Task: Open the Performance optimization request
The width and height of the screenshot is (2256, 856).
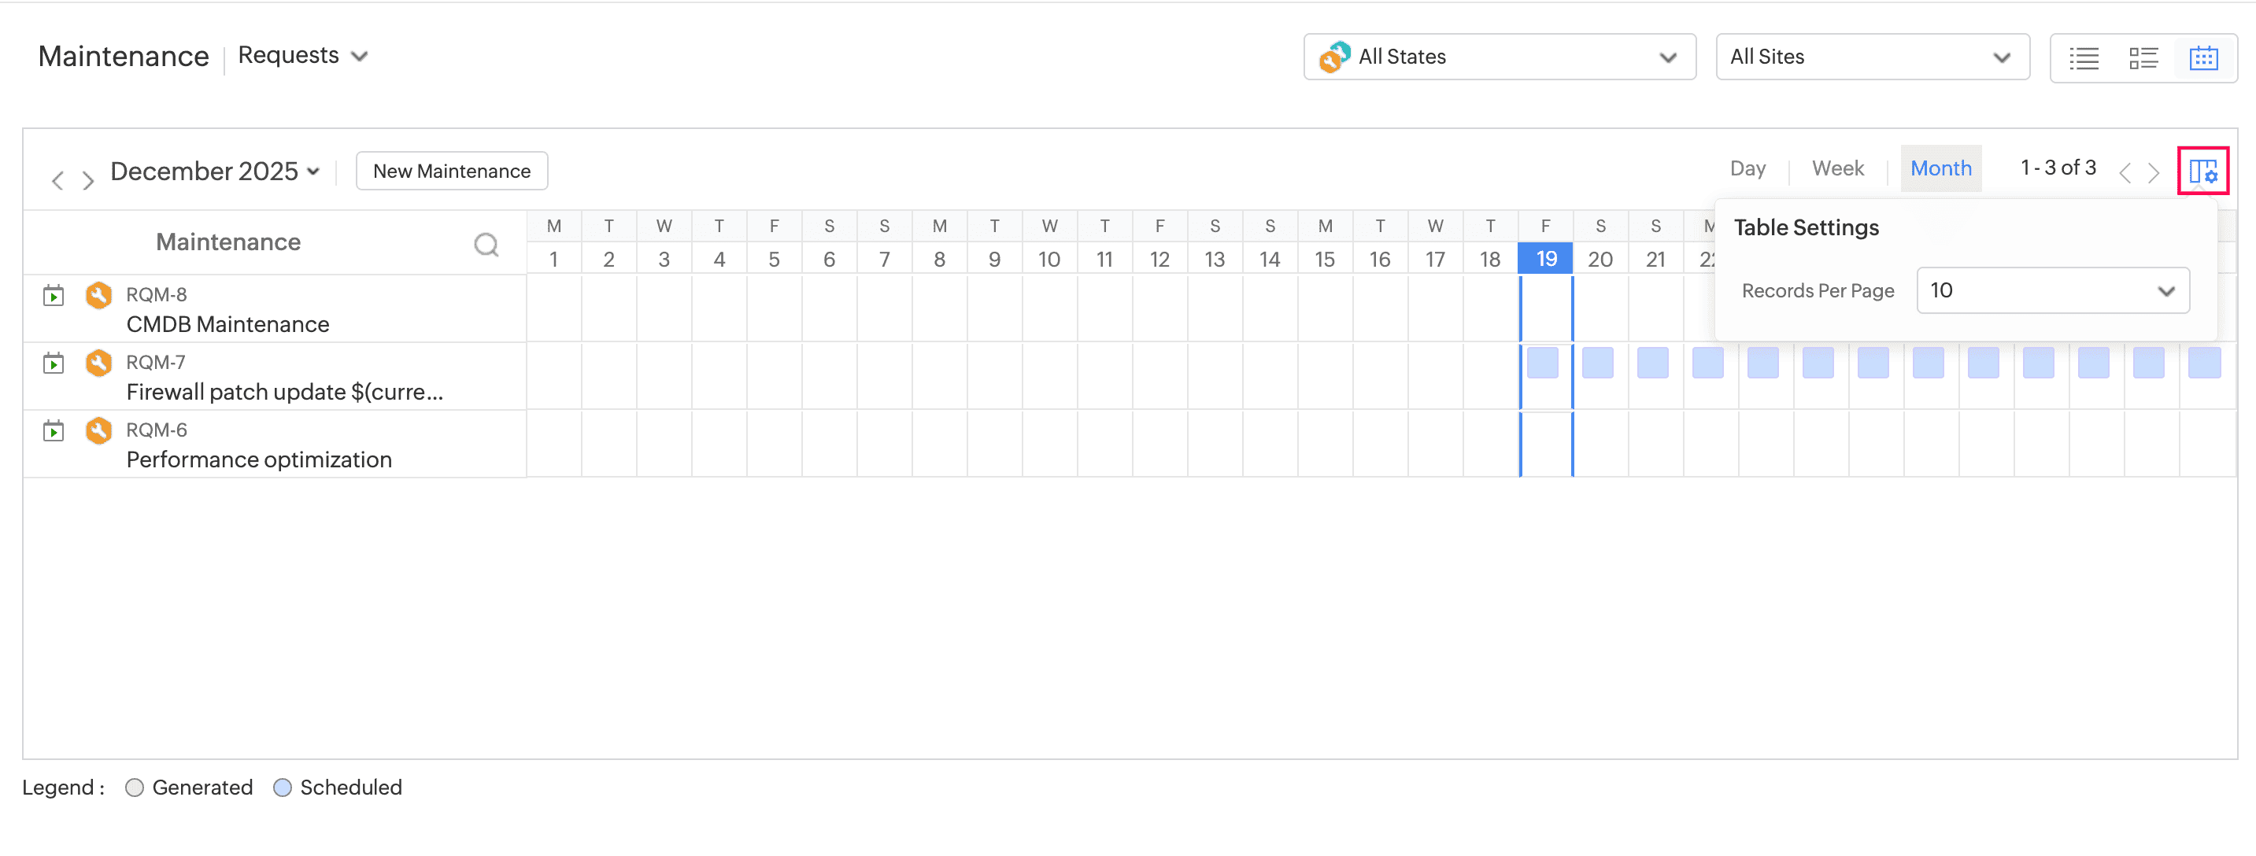Action: 258,459
